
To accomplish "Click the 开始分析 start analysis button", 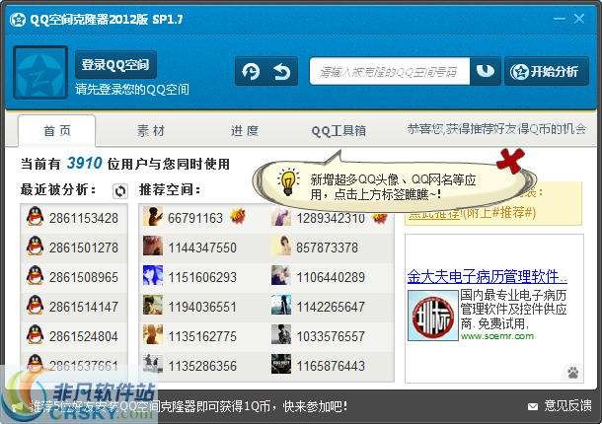I will click(546, 71).
